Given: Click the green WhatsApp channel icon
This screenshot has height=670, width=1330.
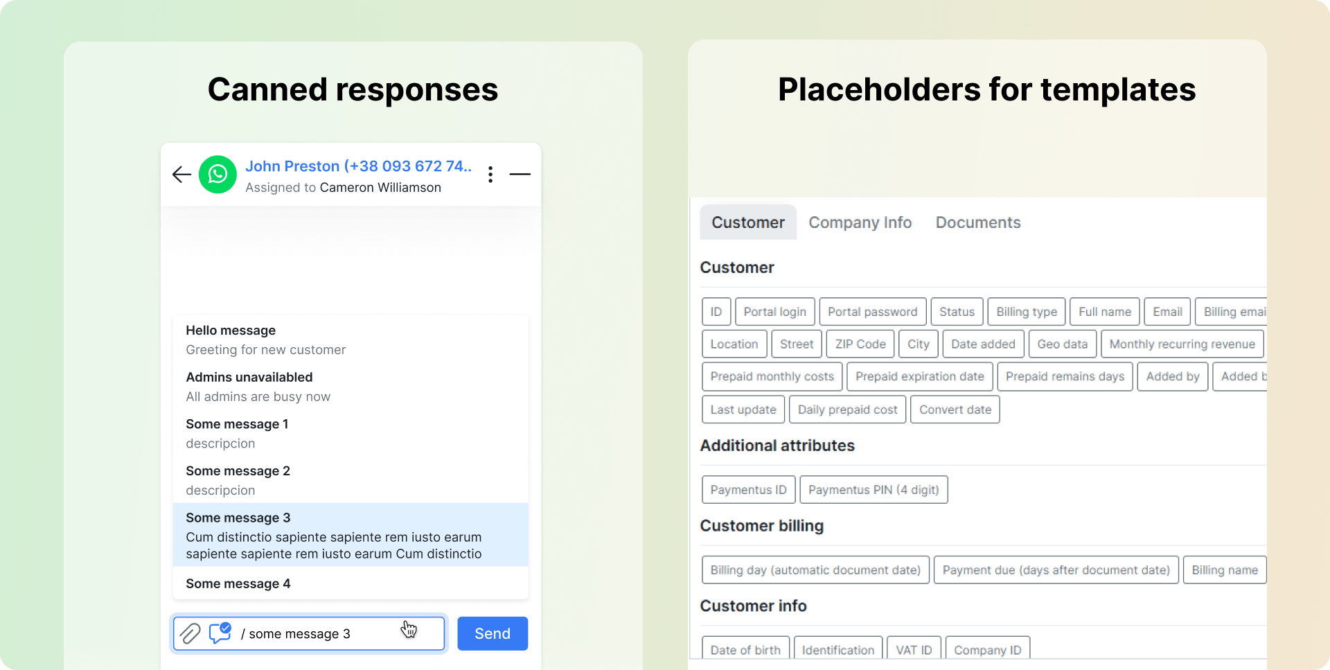Looking at the screenshot, I should (218, 175).
